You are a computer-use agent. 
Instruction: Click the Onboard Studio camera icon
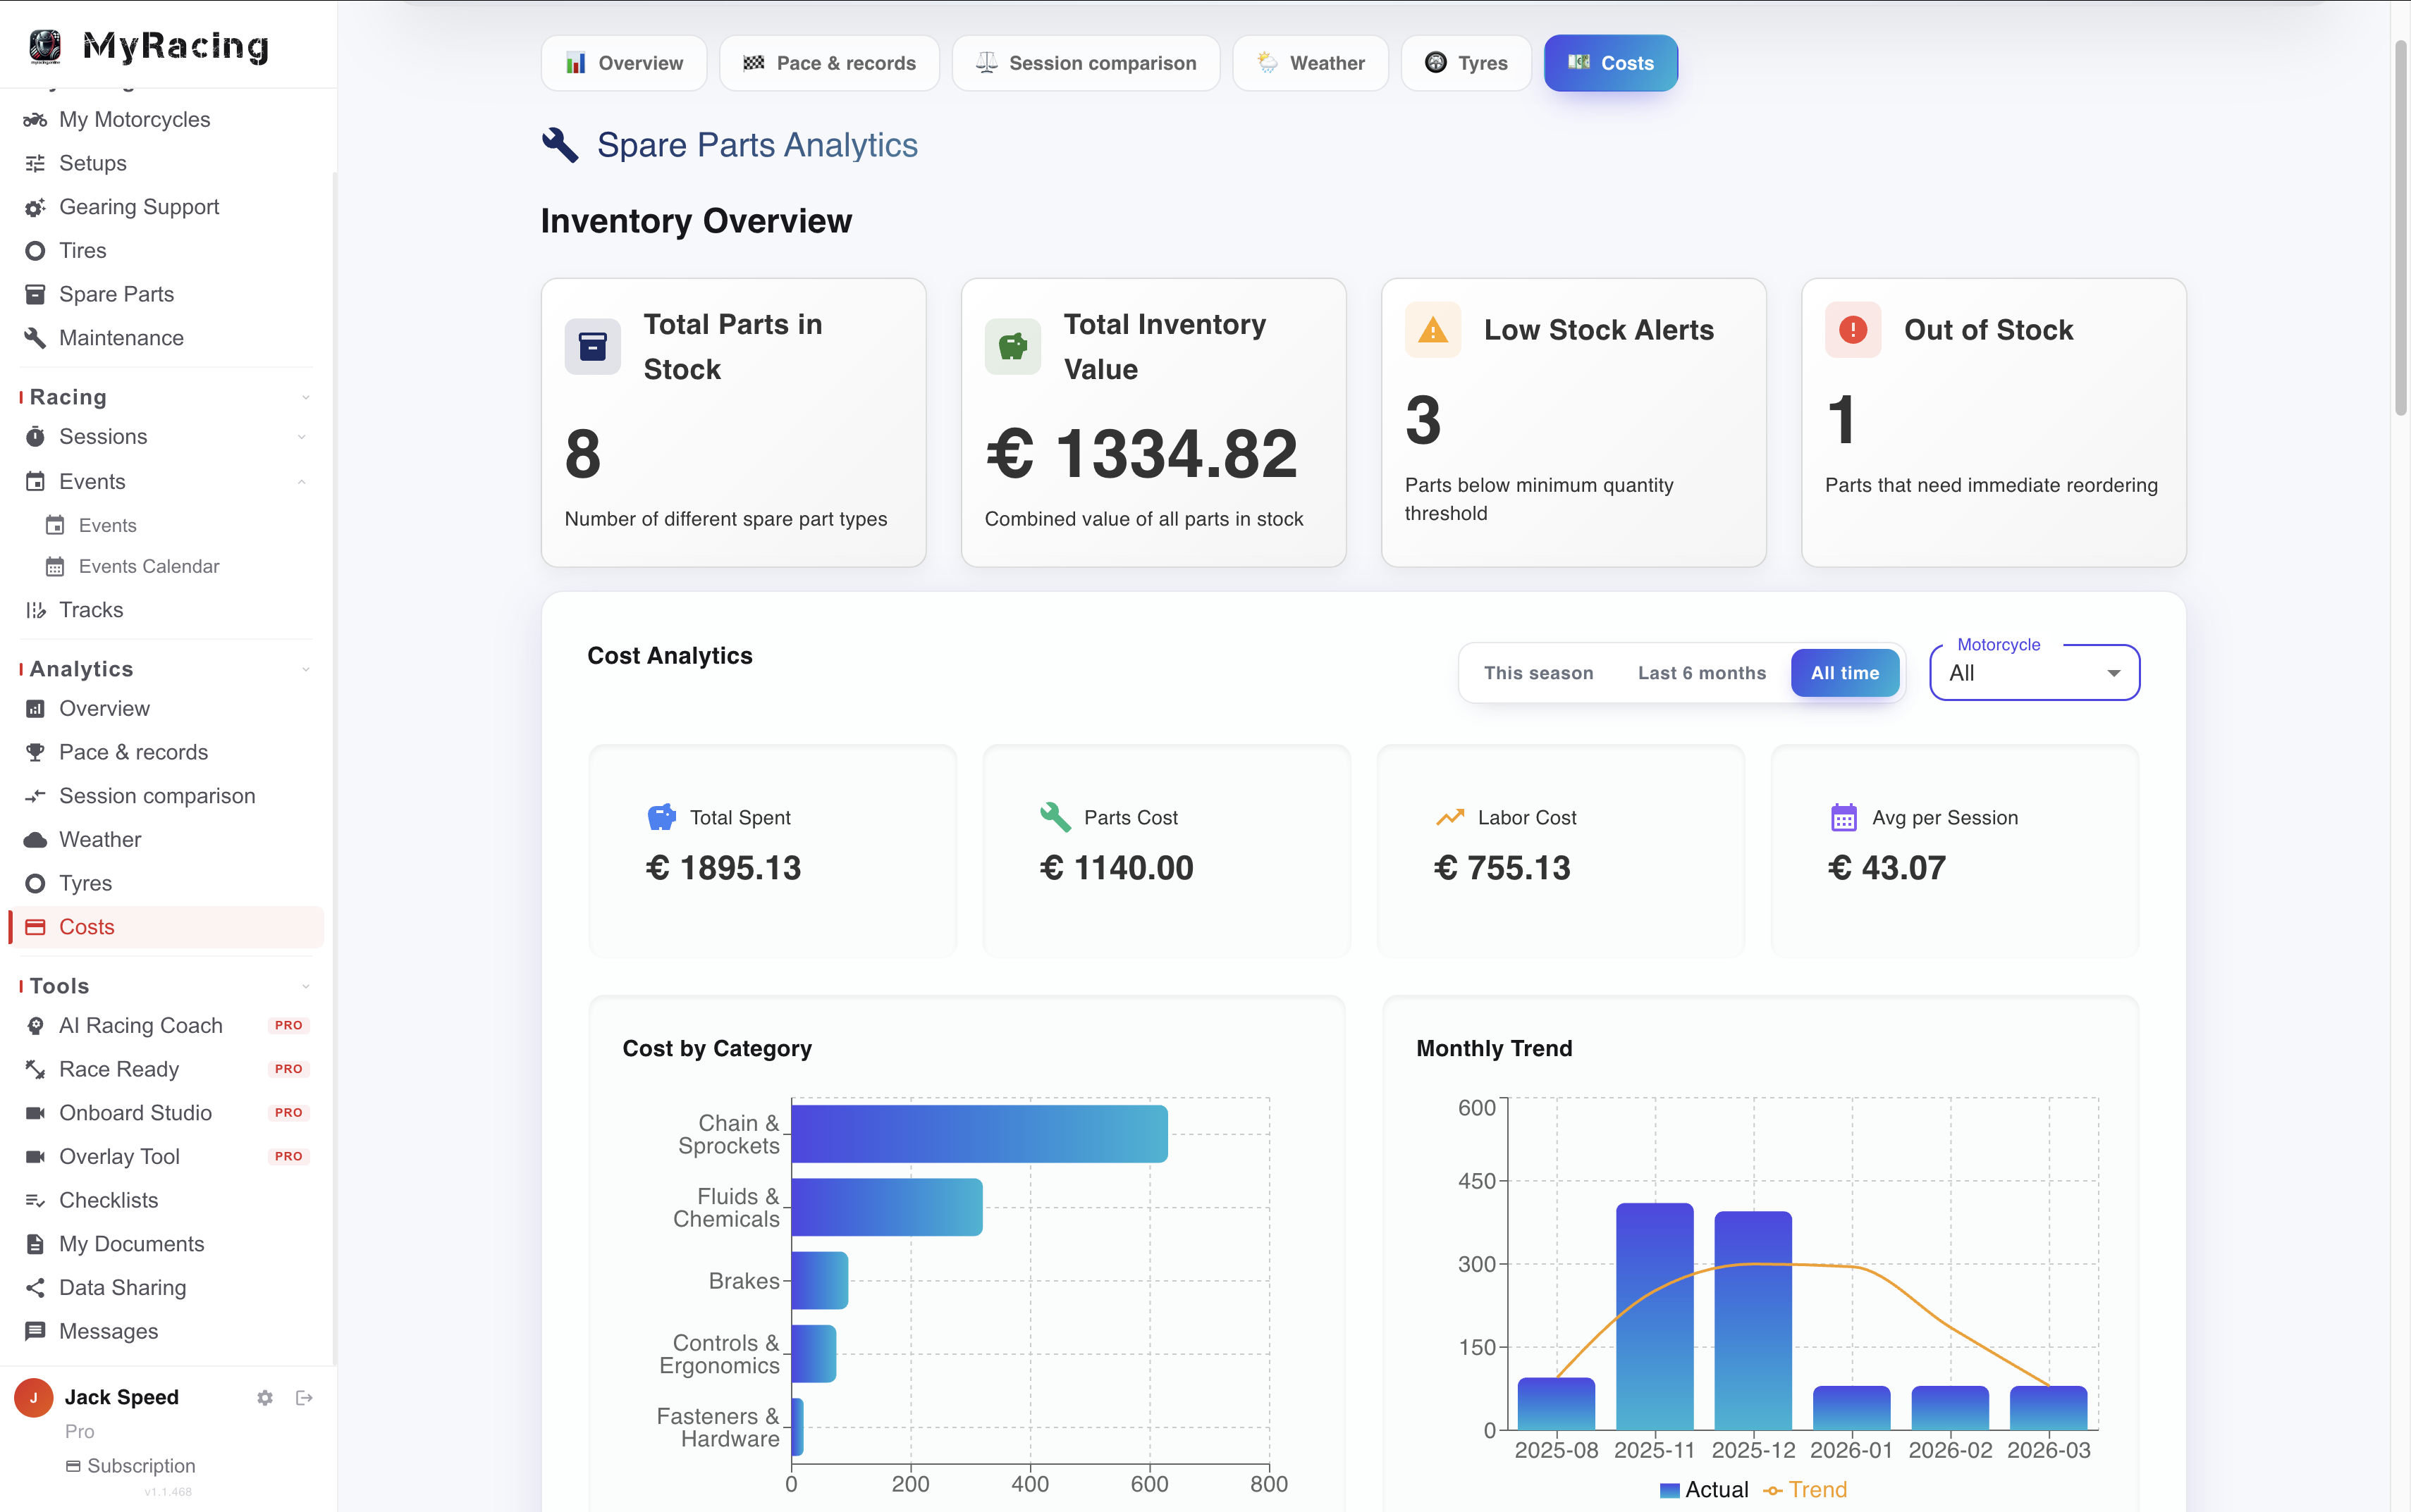coord(35,1113)
